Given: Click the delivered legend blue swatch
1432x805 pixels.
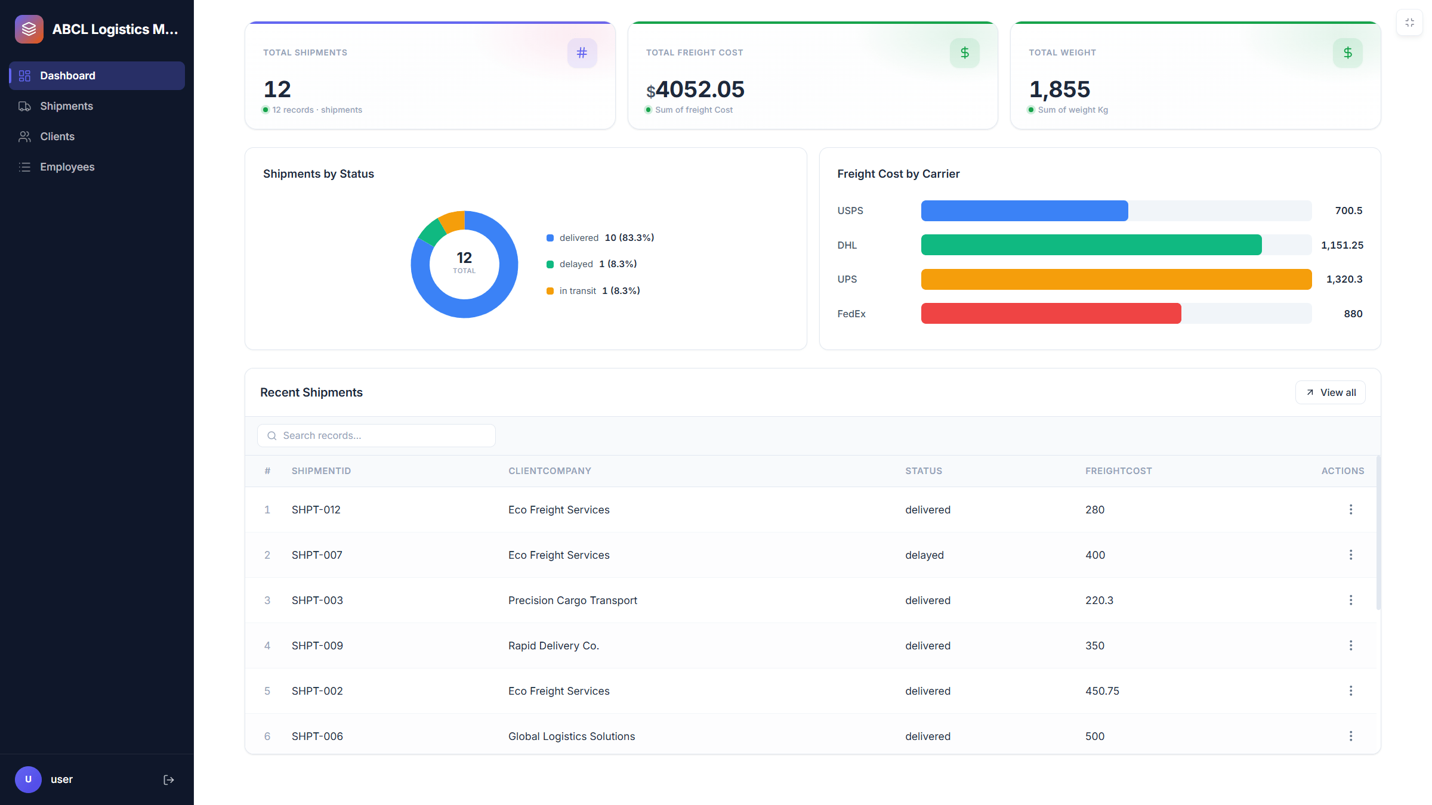Looking at the screenshot, I should 550,238.
